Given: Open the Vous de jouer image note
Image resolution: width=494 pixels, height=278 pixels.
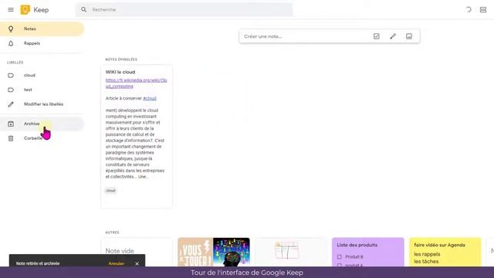Looking at the screenshot, I should pos(195,253).
